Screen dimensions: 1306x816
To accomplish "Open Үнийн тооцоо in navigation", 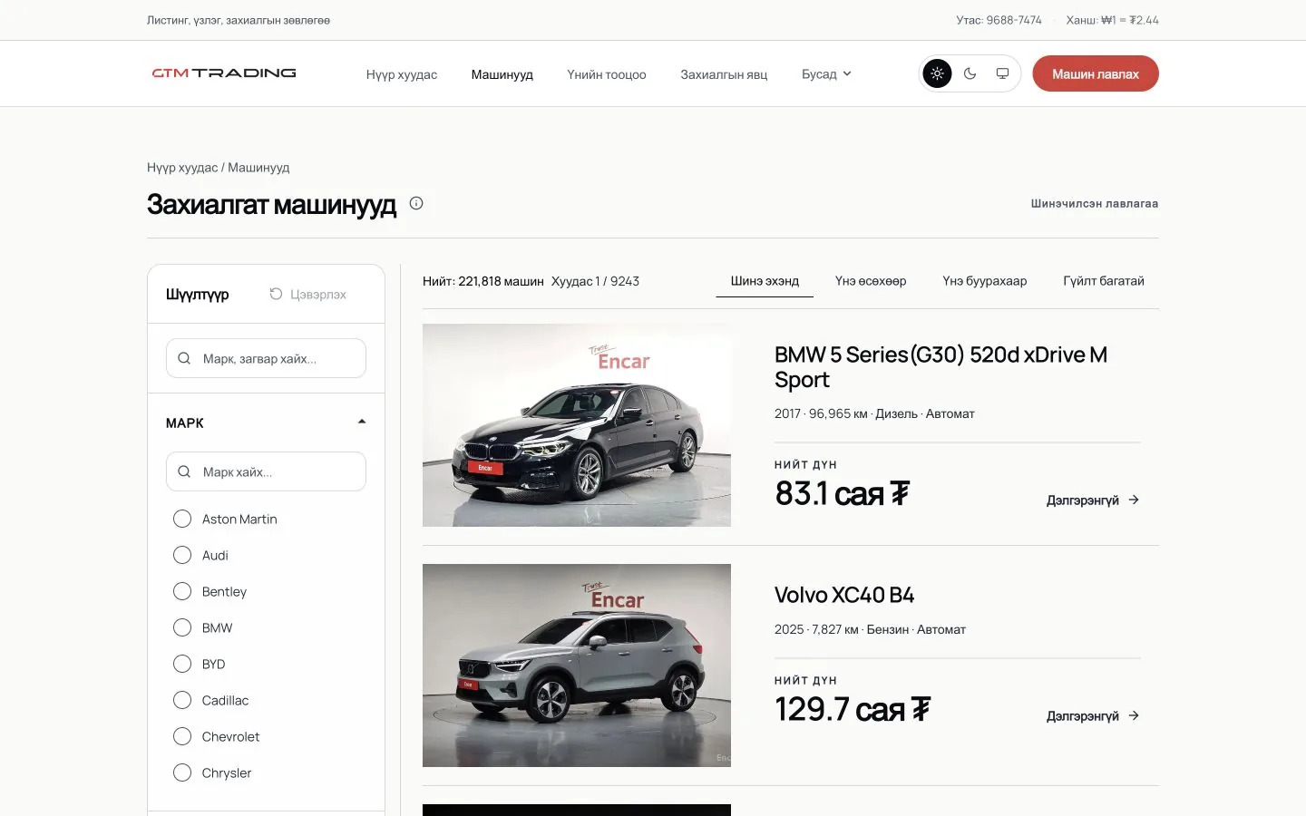I will coord(607,74).
